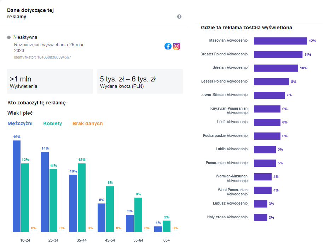Image resolution: width=336 pixels, height=249 pixels.
Task: Click the Holy cross Voivodeship bar
Action: [260, 217]
